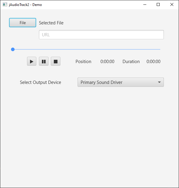Focus the URL text field
Image resolution: width=179 pixels, height=188 pixels.
pos(101,35)
